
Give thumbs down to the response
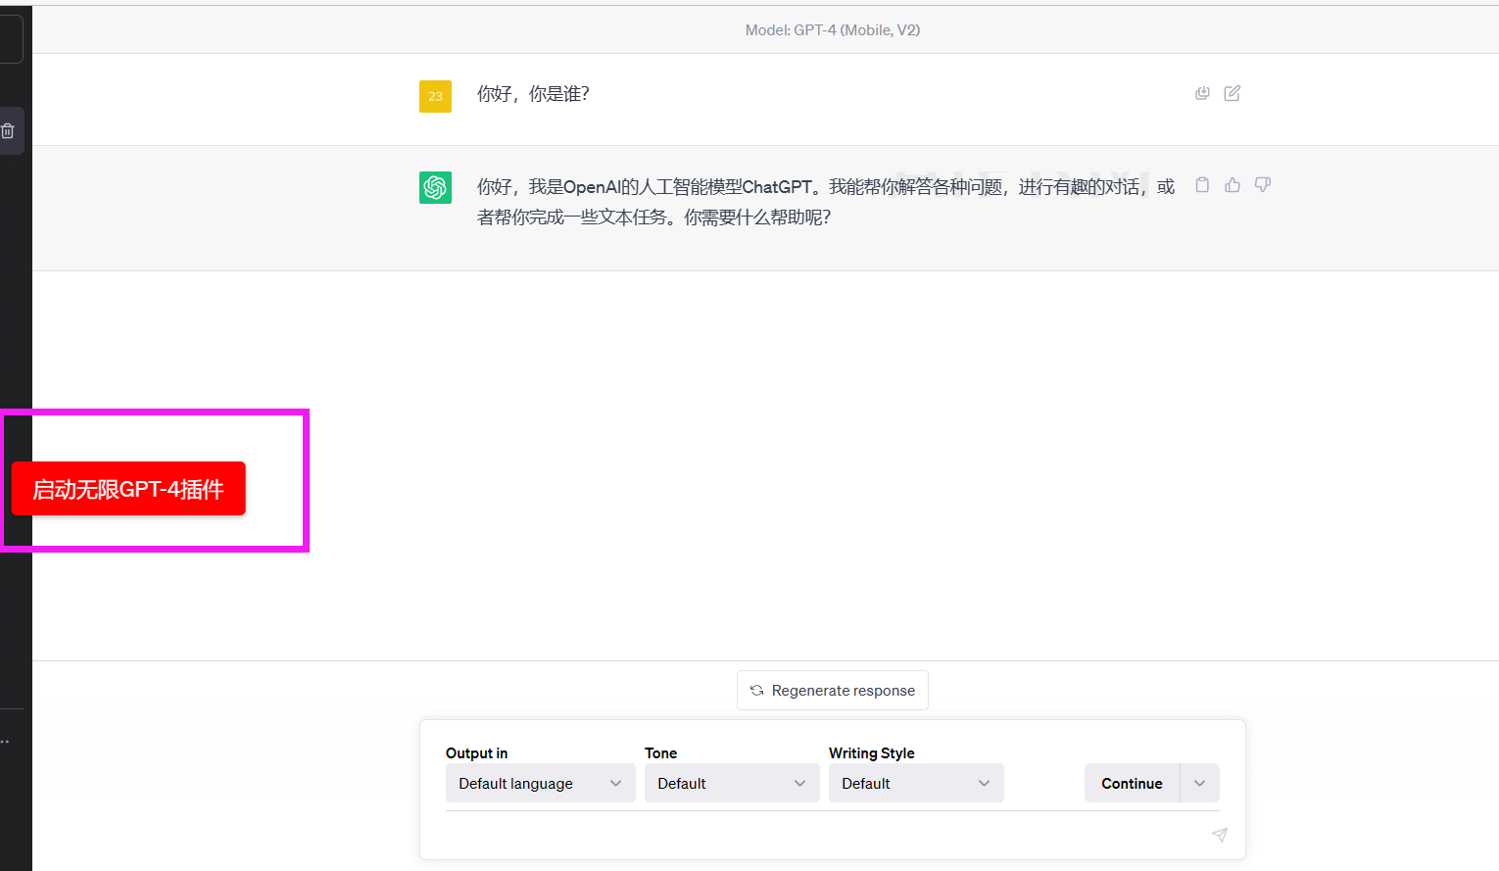(1263, 185)
